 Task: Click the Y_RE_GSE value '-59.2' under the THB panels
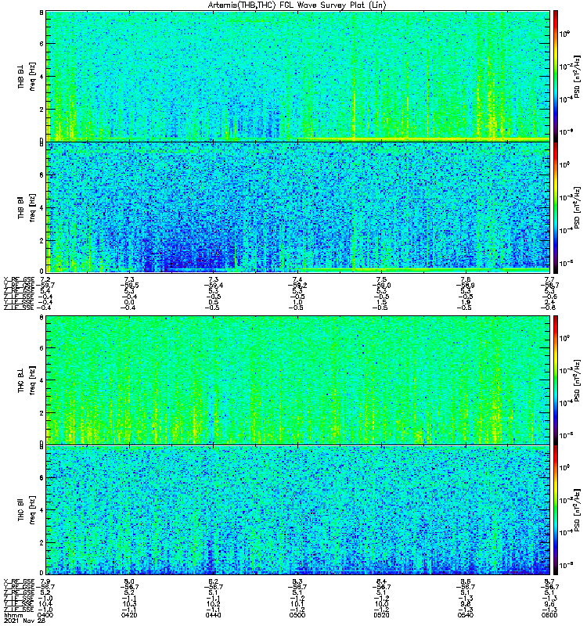pyautogui.click(x=297, y=286)
